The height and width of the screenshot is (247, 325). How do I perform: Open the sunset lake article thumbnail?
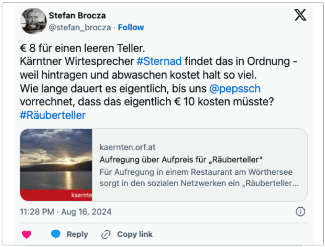(x=56, y=164)
